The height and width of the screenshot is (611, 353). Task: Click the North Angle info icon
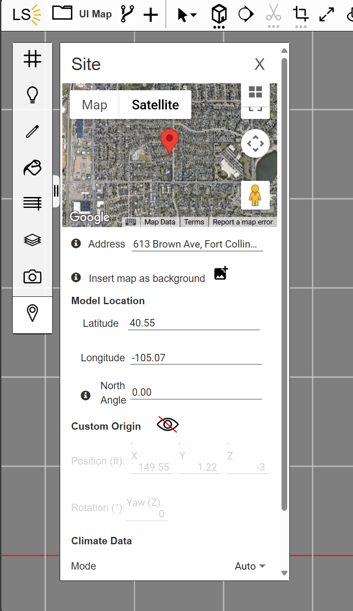coord(86,395)
